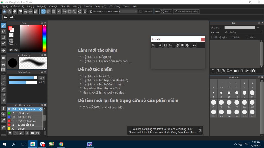This screenshot has height=148, width=264.
Task: Select the nét phân tán brush
Action: [x=25, y=117]
